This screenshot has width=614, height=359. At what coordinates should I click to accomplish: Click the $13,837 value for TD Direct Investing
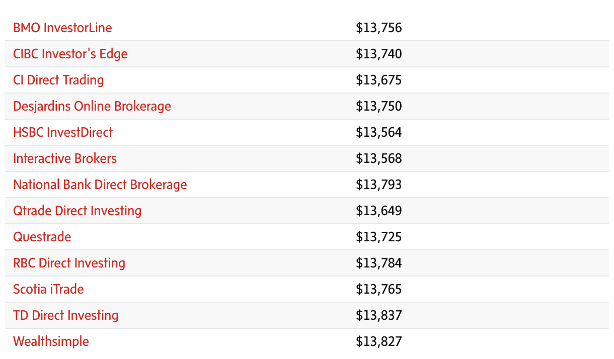pos(379,315)
